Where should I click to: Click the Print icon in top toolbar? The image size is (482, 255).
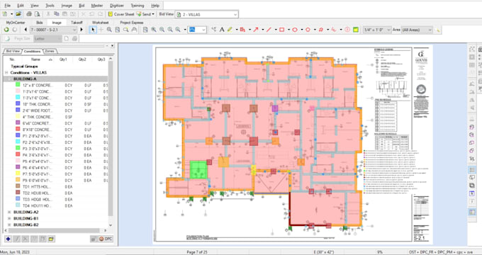coord(29,14)
